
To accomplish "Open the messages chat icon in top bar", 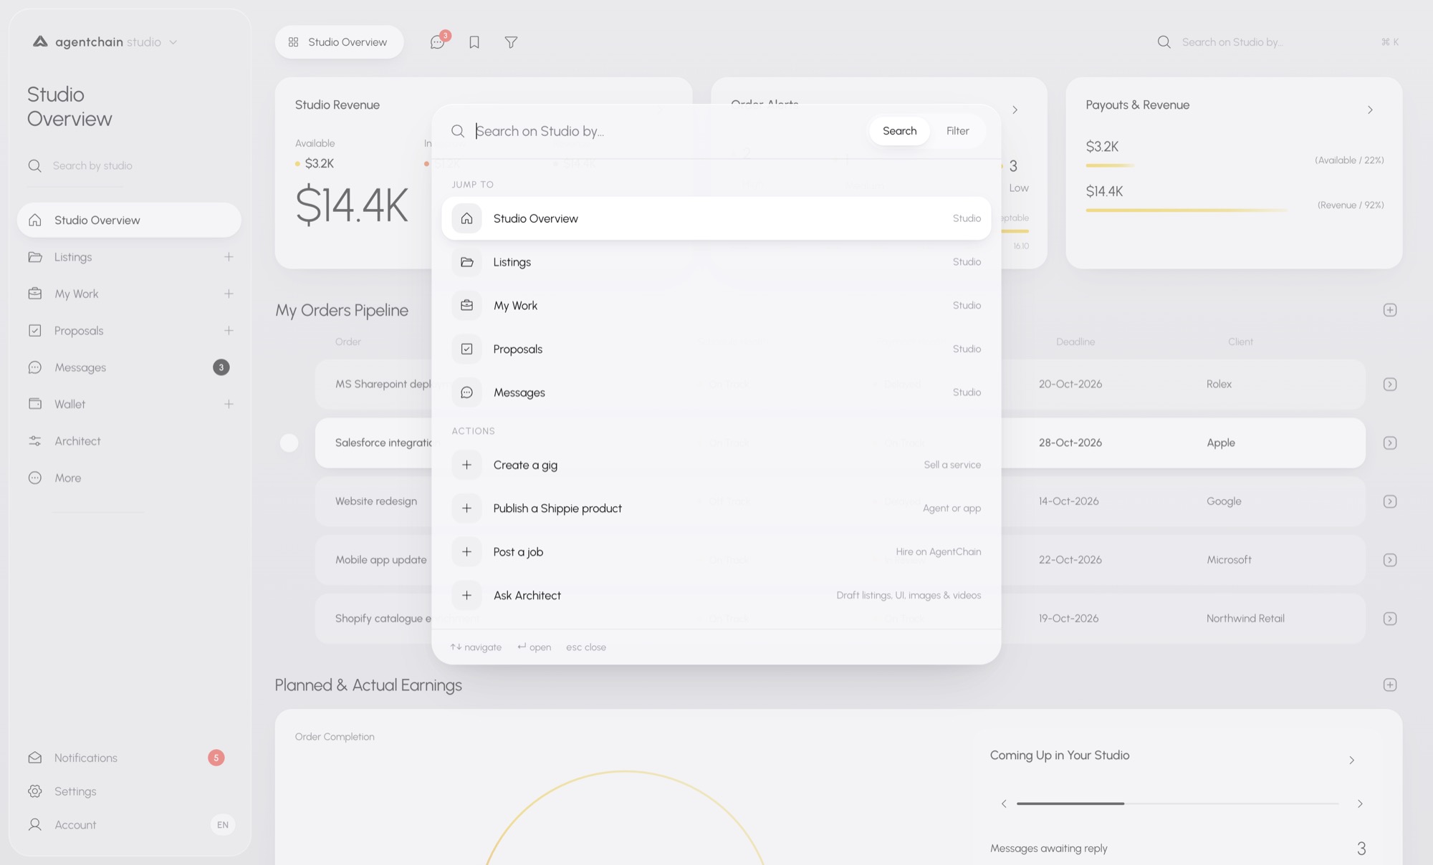I will pos(437,42).
